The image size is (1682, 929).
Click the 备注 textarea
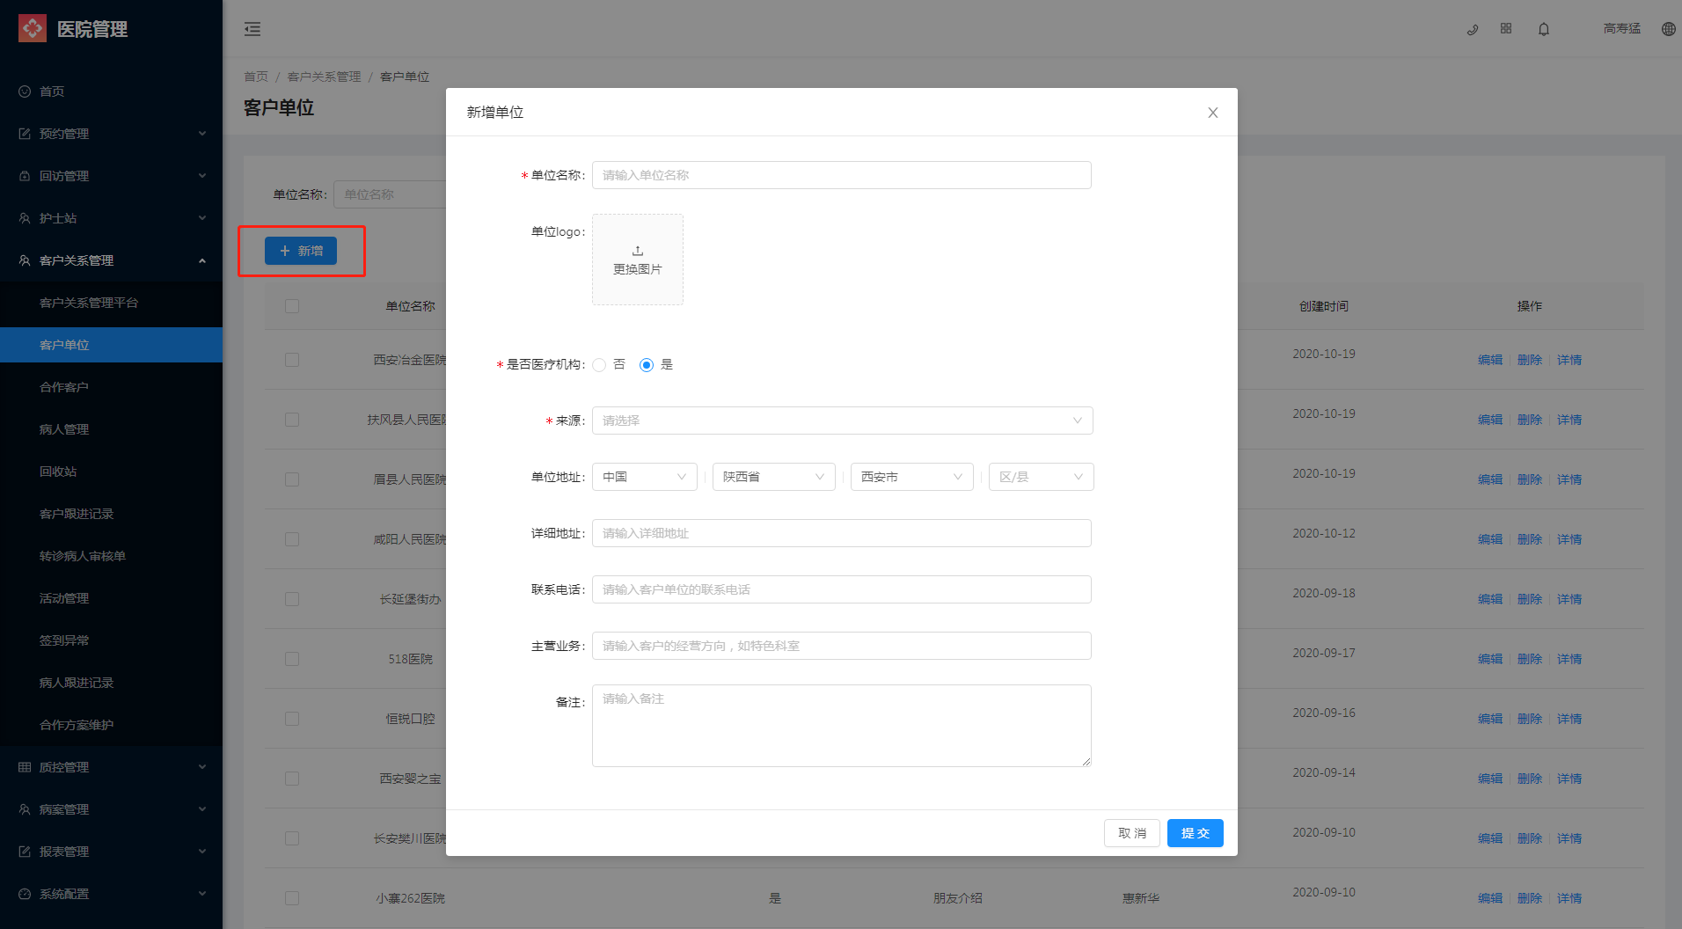tap(842, 726)
